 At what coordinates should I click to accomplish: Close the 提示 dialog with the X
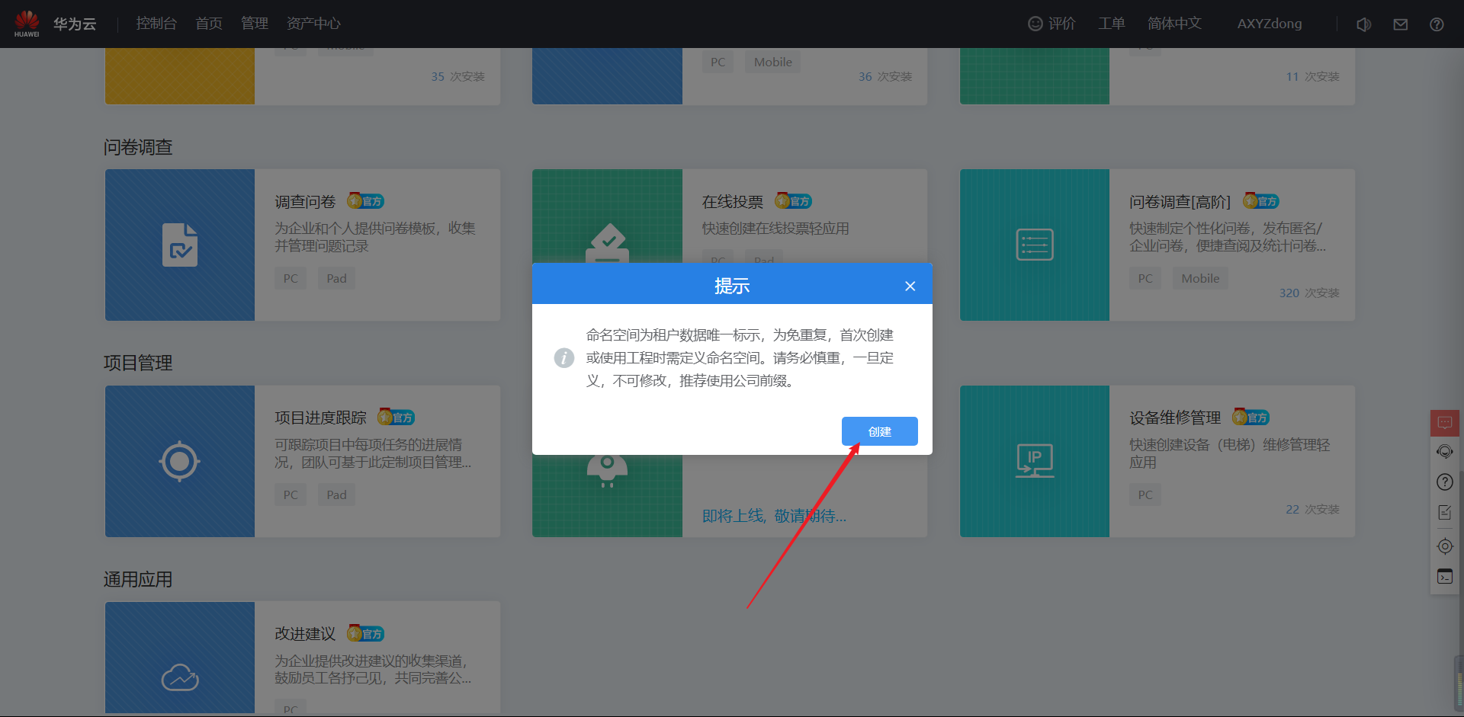point(910,286)
